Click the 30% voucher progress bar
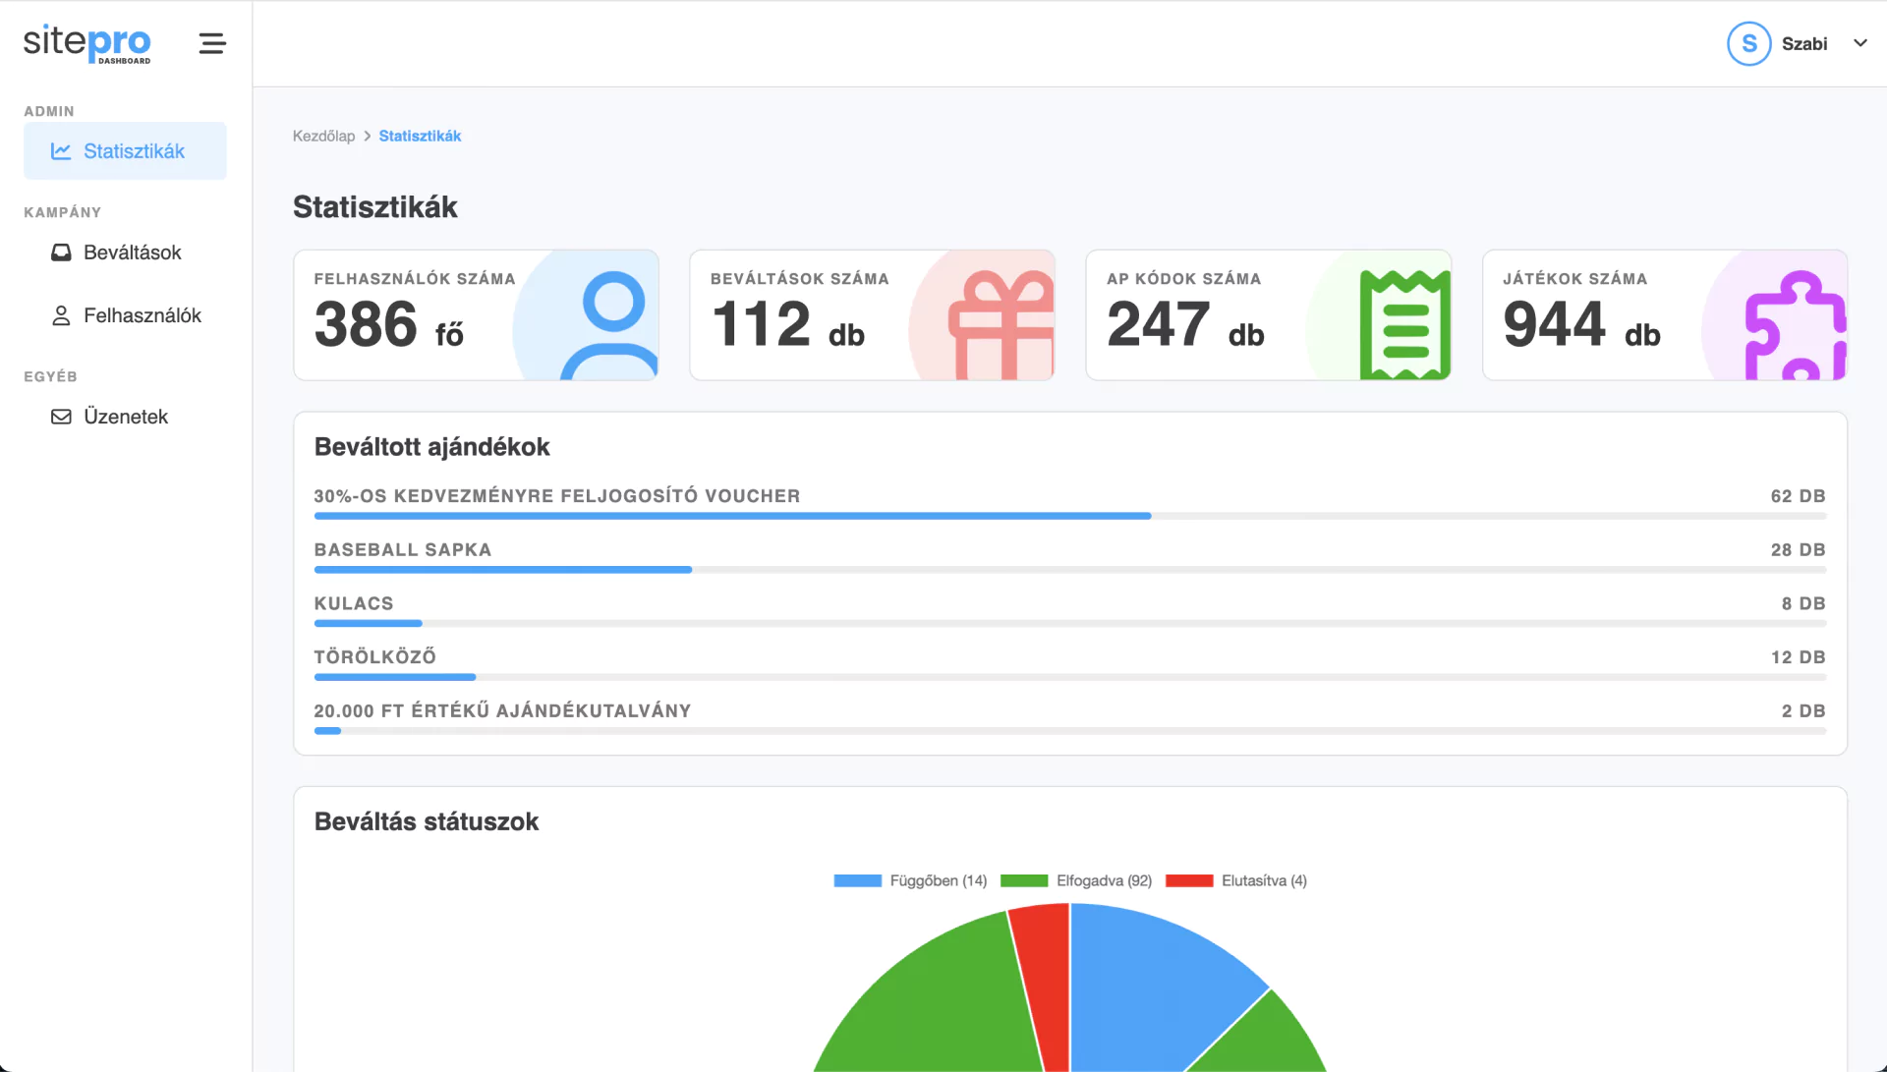Screen dimensions: 1887x1072 (x=732, y=516)
